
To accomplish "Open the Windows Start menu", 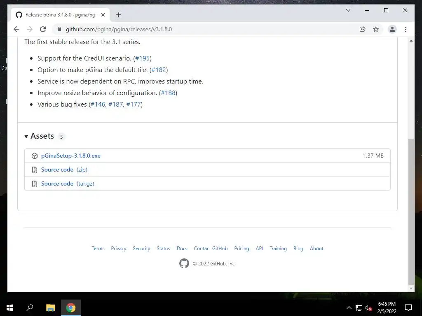I will (10, 308).
